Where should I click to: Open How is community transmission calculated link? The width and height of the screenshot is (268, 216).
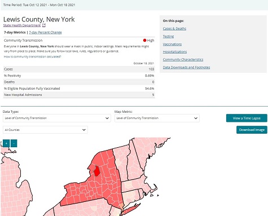point(32,56)
